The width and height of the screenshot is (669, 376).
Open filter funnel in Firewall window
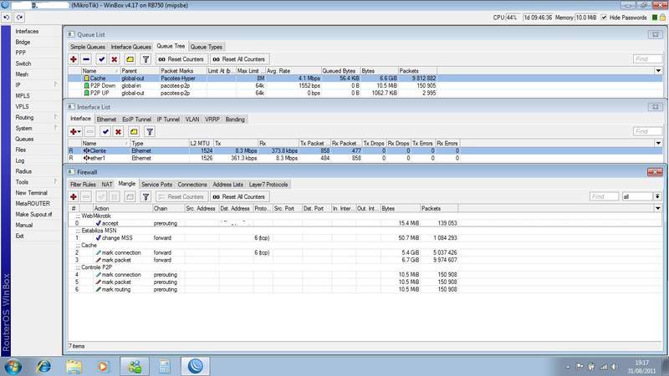click(146, 196)
